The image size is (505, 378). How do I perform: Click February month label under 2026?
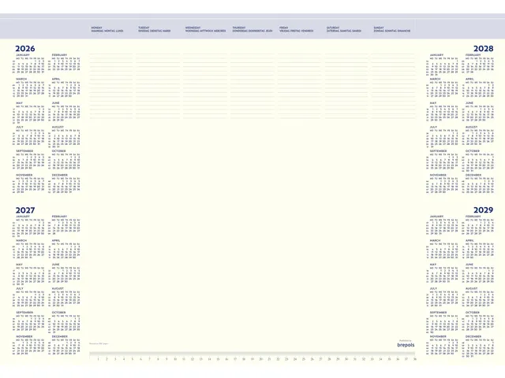pos(60,55)
